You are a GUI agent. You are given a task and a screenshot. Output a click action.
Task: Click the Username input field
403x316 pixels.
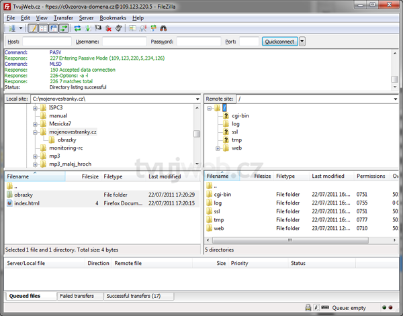click(x=124, y=42)
